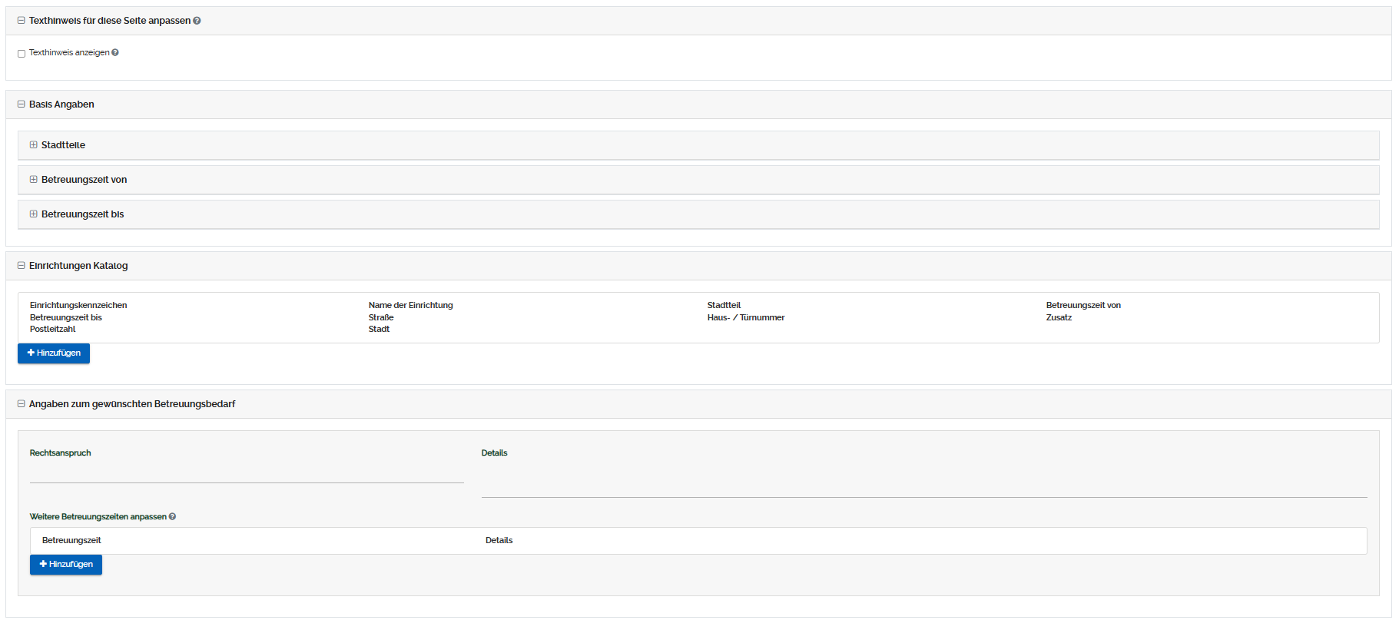
Task: Expand the 'Betreuungszeit bis' panel
Action: [x=34, y=214]
